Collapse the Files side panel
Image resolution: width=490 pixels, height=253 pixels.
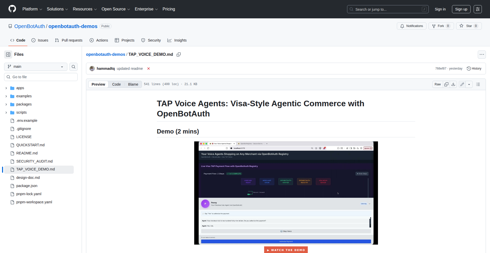click(x=8, y=54)
